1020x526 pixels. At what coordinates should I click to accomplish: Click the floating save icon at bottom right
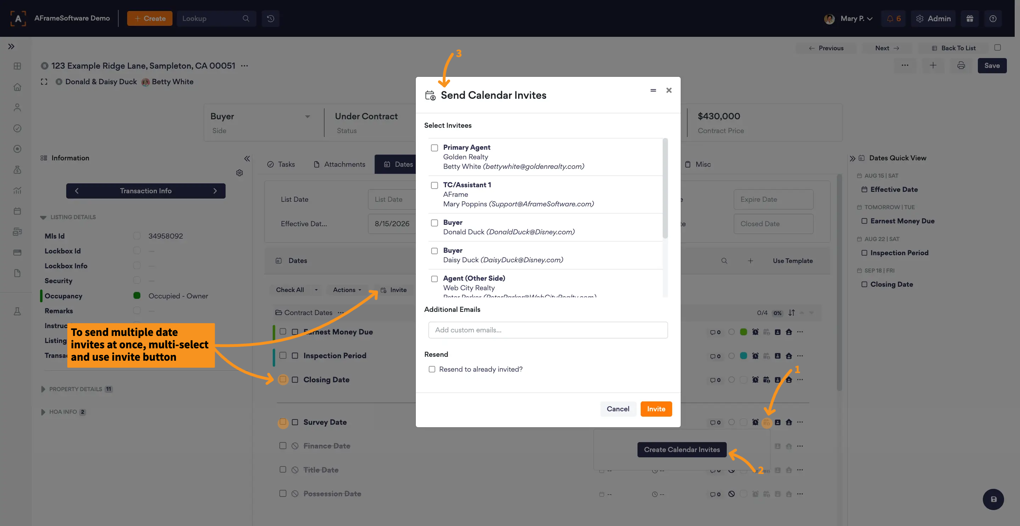[993, 499]
